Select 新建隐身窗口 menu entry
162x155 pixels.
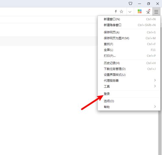129,25
